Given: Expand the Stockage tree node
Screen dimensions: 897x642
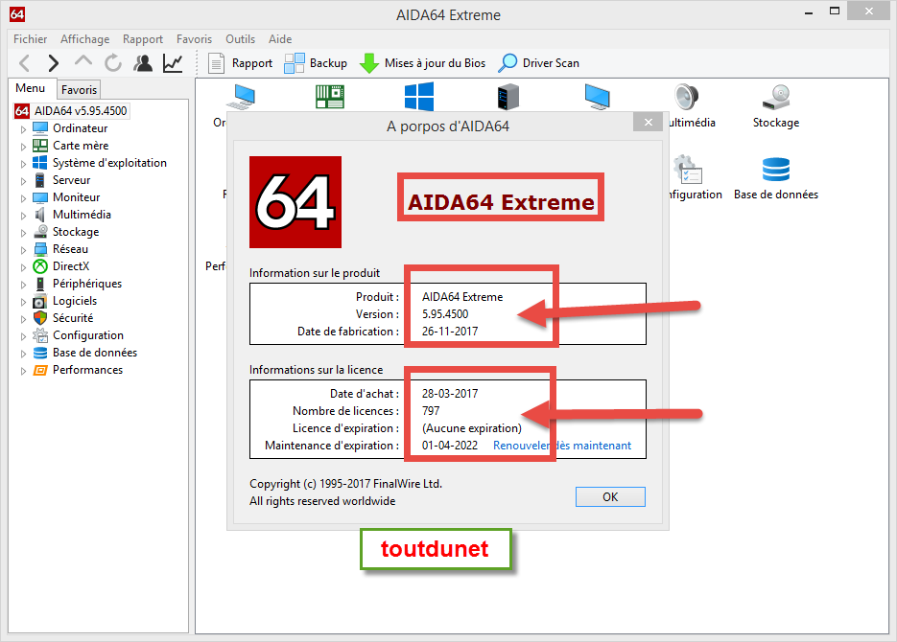Looking at the screenshot, I should point(23,233).
